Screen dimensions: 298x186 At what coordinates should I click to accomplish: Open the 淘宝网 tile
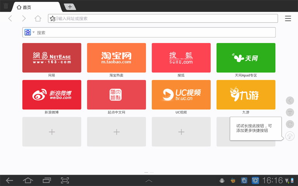(116, 58)
